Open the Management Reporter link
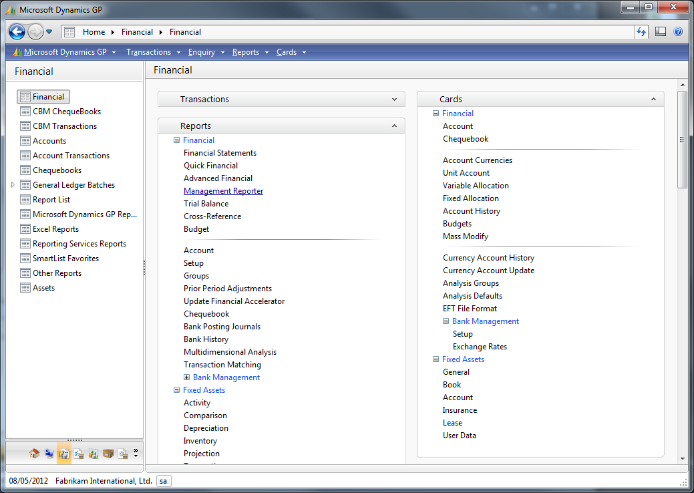 [x=224, y=191]
